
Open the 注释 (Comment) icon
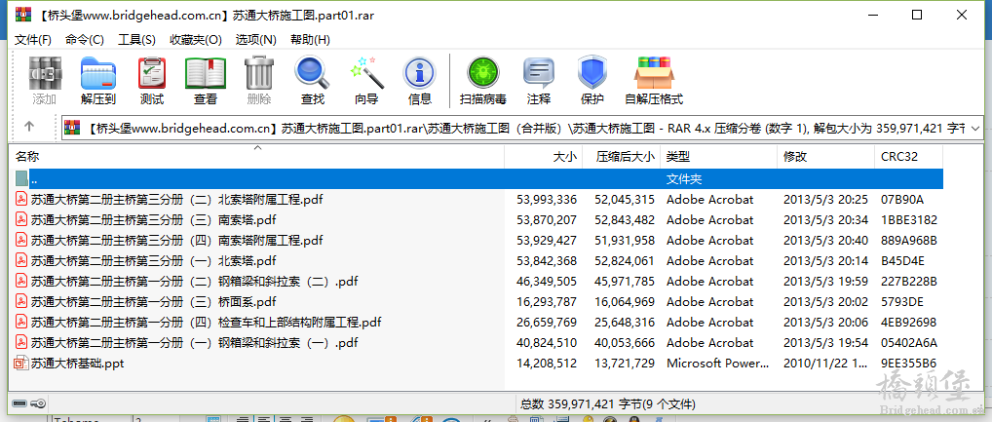(x=539, y=73)
